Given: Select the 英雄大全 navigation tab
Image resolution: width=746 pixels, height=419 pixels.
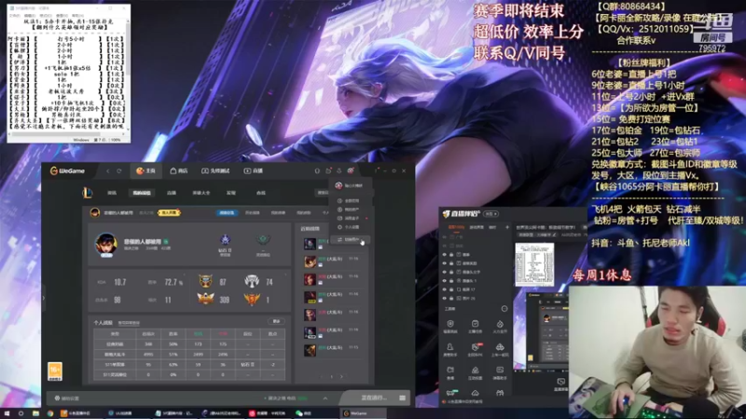Looking at the screenshot, I should coord(201,193).
